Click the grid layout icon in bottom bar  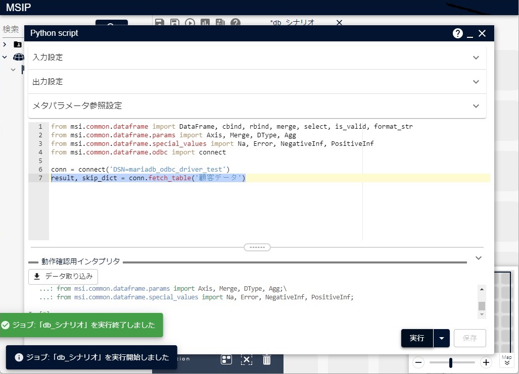coord(226,360)
